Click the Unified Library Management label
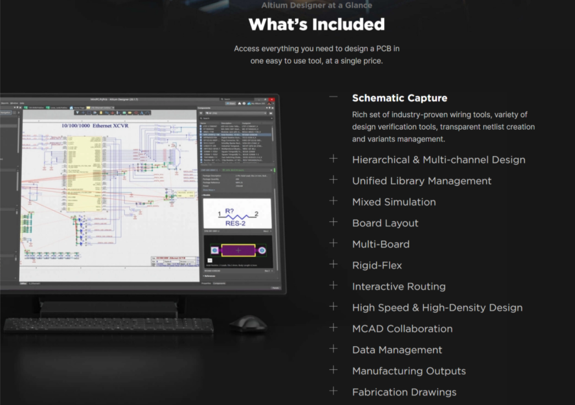The image size is (575, 405). coord(422,181)
